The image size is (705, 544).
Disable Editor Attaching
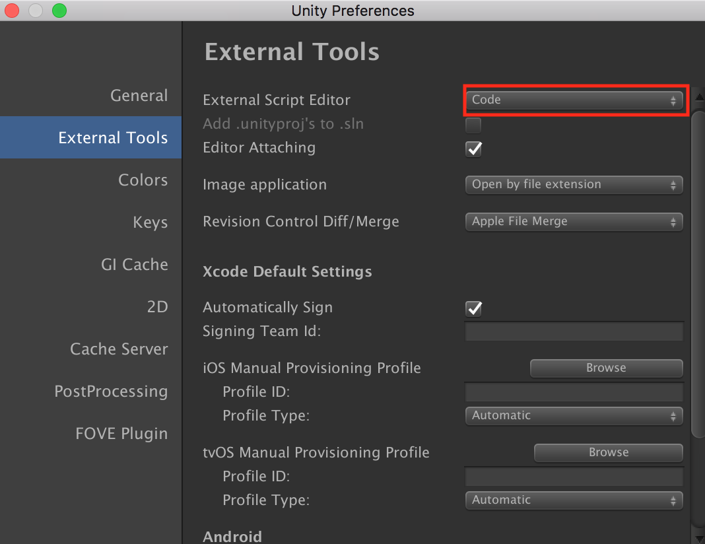(x=473, y=149)
